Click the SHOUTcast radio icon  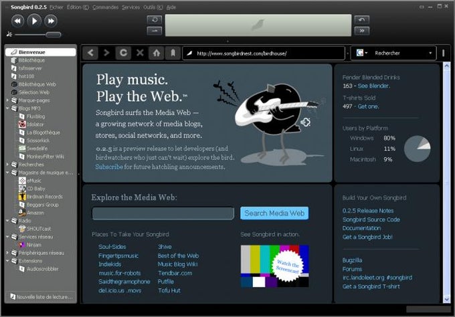[22, 229]
